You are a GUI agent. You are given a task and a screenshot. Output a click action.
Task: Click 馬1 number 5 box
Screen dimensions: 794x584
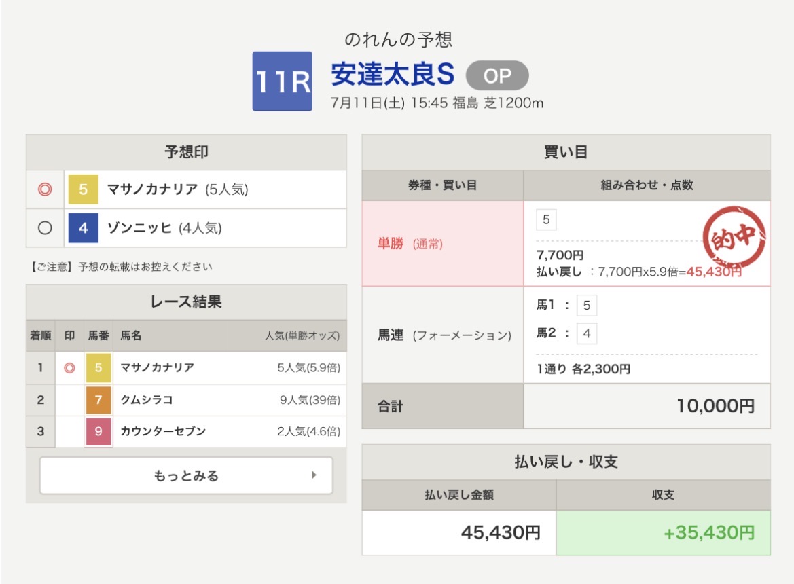[587, 305]
